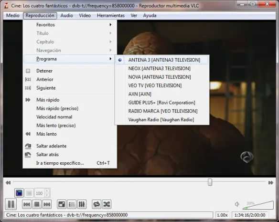Open the Herramientas menu
279x222 pixels.
click(x=111, y=15)
